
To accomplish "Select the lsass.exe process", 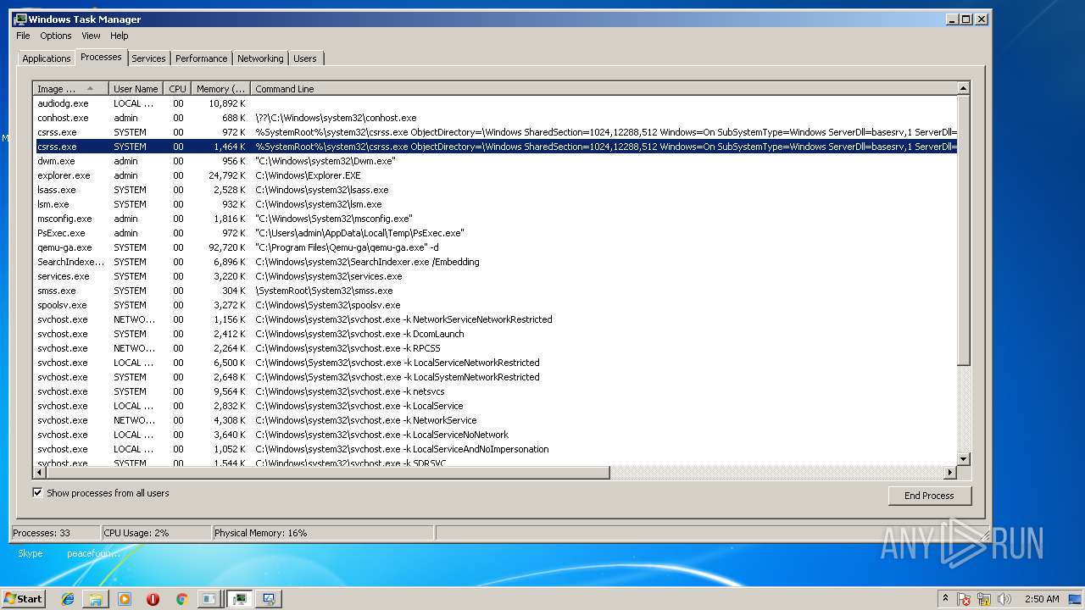I will 495,190.
